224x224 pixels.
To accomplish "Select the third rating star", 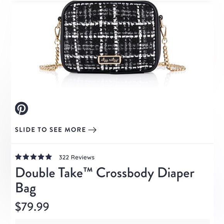I will [x=34, y=157].
